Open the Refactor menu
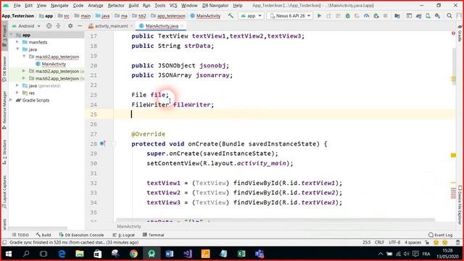 (x=116, y=5)
